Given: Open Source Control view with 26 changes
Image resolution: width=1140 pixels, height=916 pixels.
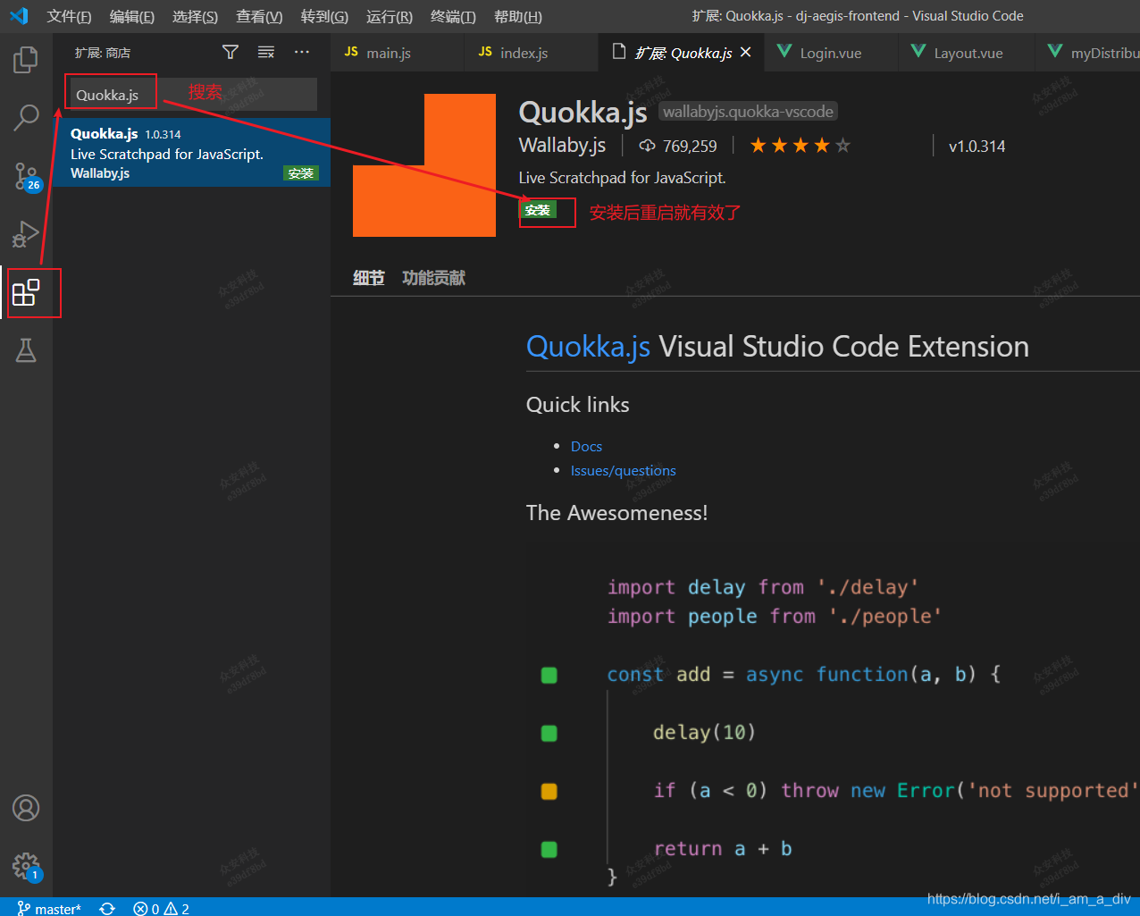Looking at the screenshot, I should 27,176.
